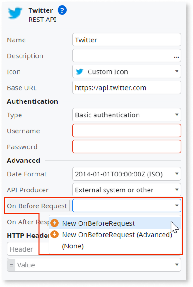This screenshot has height=287, width=193.
Task: Edit the Name field containing Twitter
Action: [x=127, y=40]
